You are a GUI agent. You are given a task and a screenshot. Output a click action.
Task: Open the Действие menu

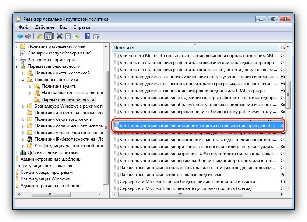click(45, 27)
